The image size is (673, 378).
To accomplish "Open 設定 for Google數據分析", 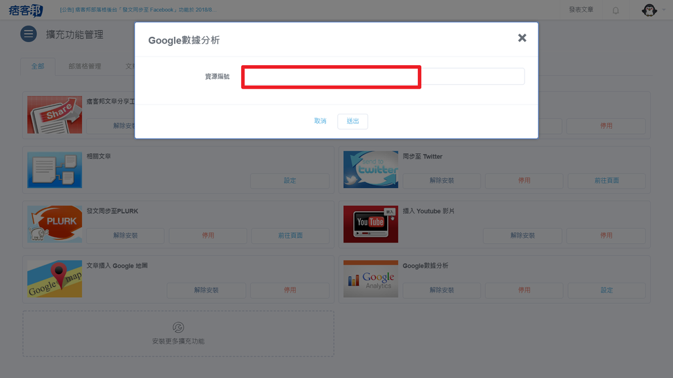I will tap(607, 290).
